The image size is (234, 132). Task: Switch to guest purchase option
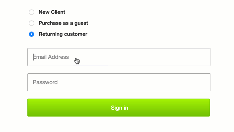pos(31,23)
